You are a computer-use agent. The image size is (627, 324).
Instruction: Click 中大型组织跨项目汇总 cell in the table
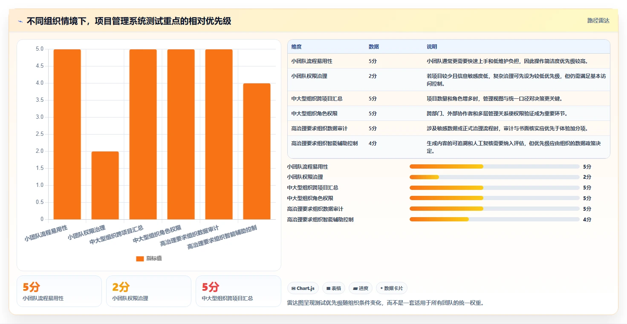pyautogui.click(x=317, y=98)
